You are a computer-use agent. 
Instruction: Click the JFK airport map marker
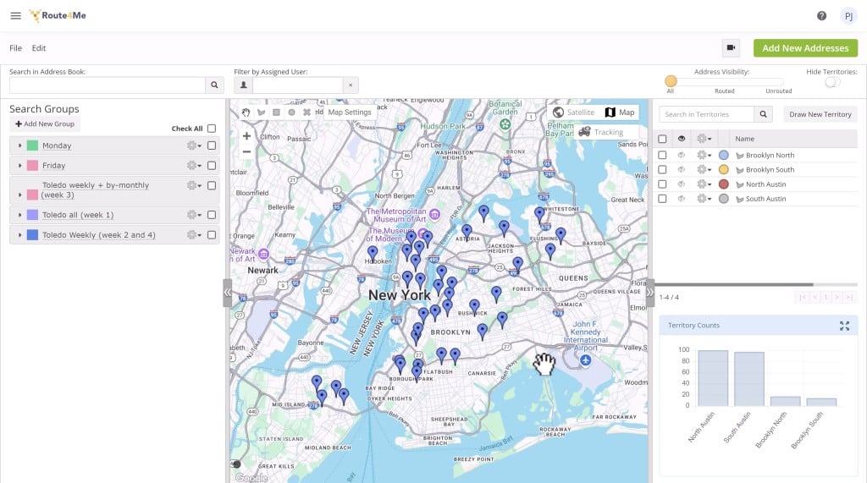click(x=586, y=360)
